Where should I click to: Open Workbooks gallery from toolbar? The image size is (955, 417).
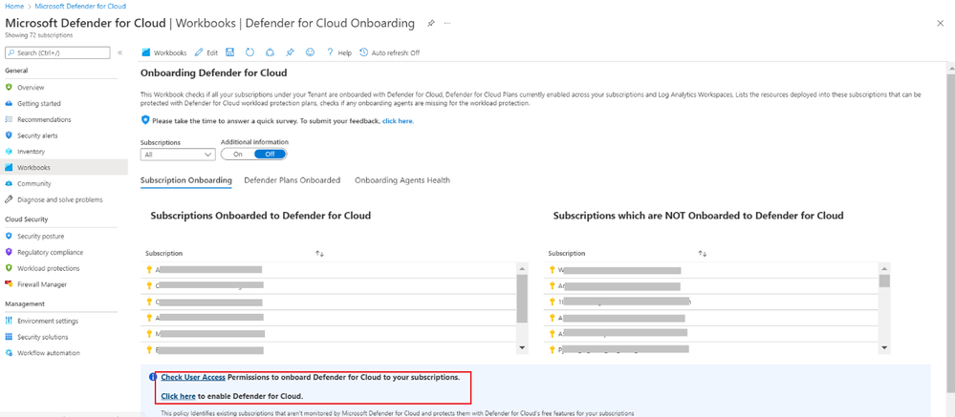tap(164, 52)
